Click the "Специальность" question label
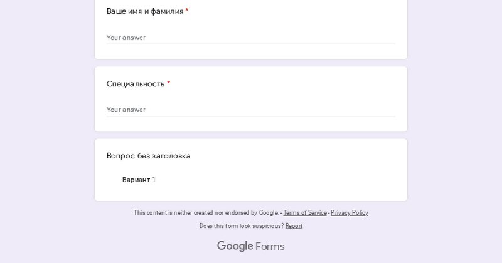The image size is (502, 263). coord(136,84)
